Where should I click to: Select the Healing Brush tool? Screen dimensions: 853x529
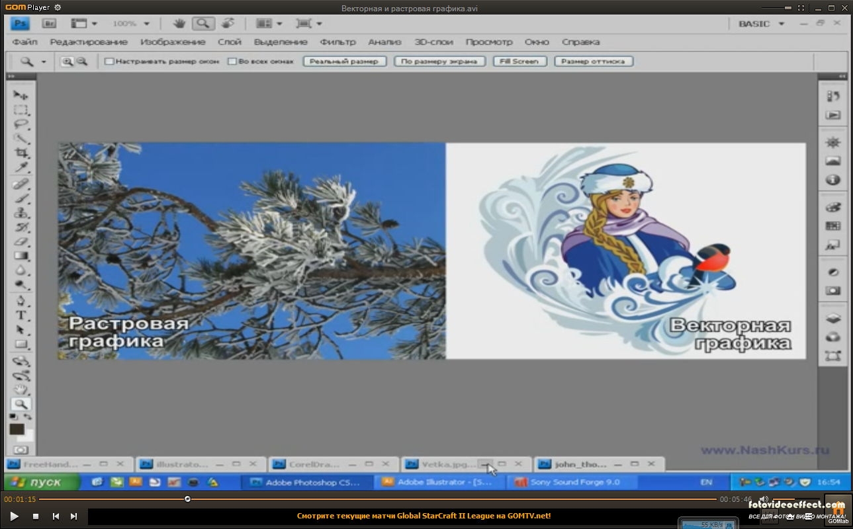(x=21, y=184)
